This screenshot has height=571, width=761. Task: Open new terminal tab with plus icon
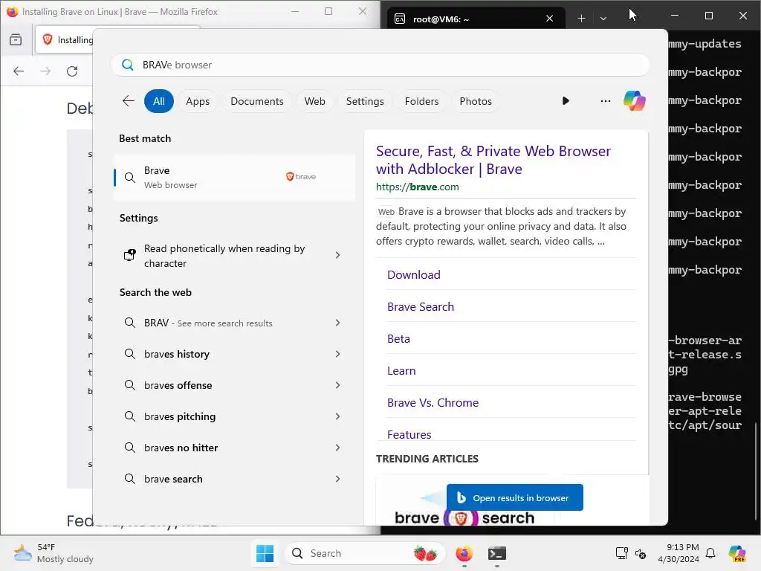click(x=581, y=19)
